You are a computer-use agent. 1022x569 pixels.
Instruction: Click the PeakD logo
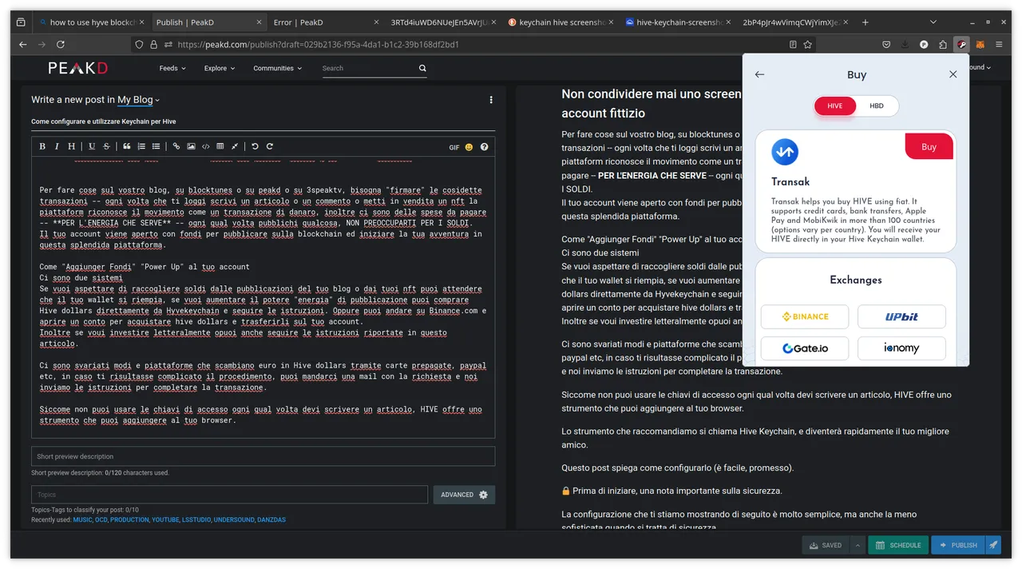tap(77, 68)
